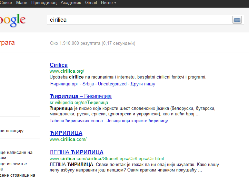Open Слике in the top bar
This screenshot has width=249, height=177.
tap(6, 3)
